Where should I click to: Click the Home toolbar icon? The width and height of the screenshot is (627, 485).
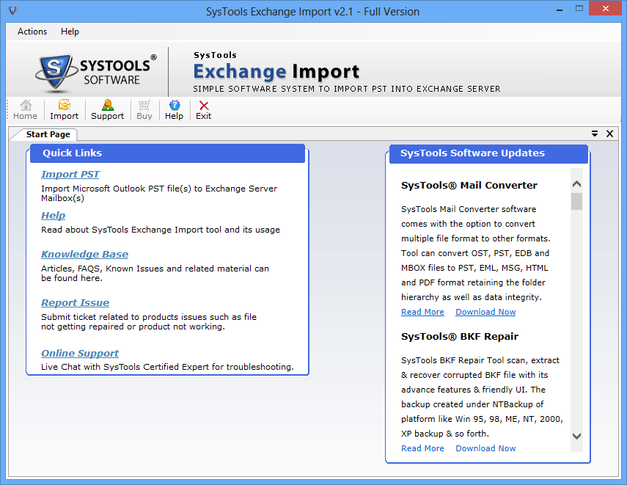coord(25,110)
